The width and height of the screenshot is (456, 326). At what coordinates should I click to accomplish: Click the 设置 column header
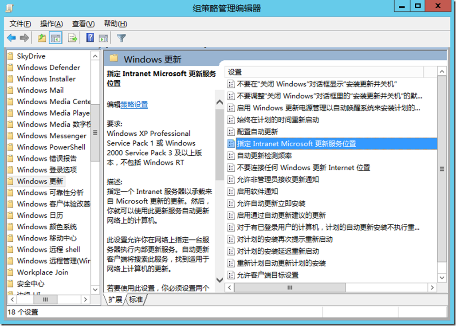(x=324, y=72)
